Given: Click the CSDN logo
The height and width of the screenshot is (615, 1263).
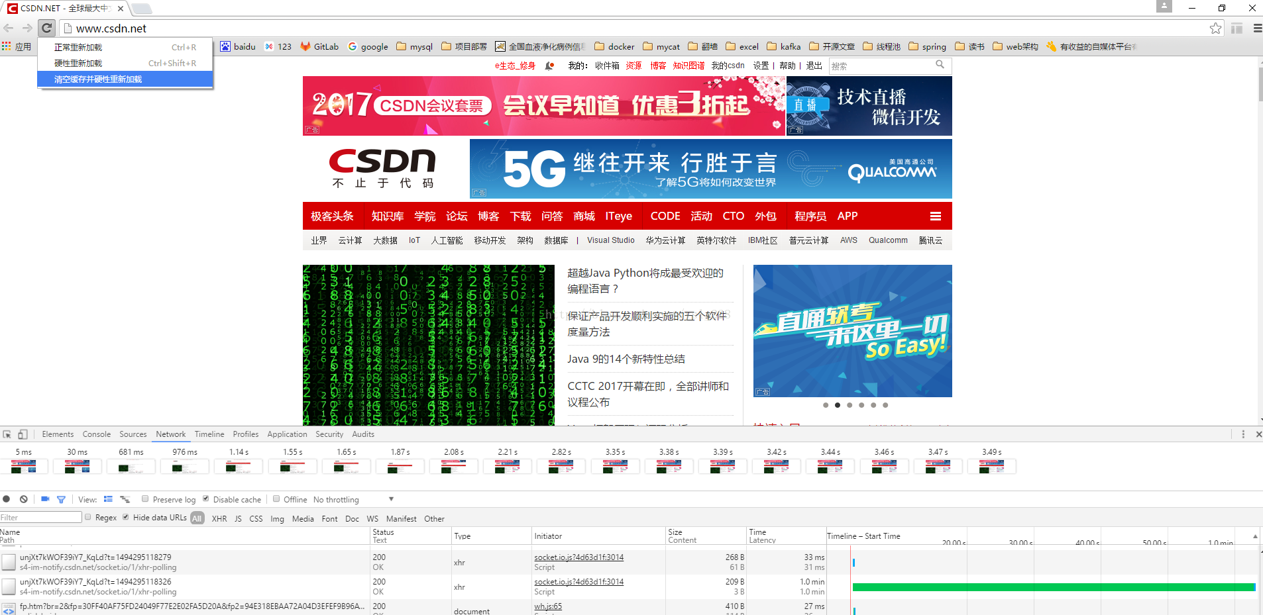Looking at the screenshot, I should click(382, 168).
